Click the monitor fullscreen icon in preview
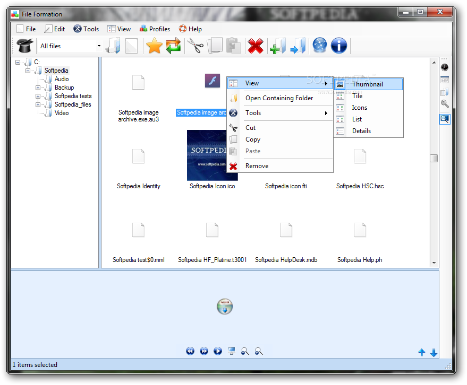The width and height of the screenshot is (467, 385). point(232,351)
